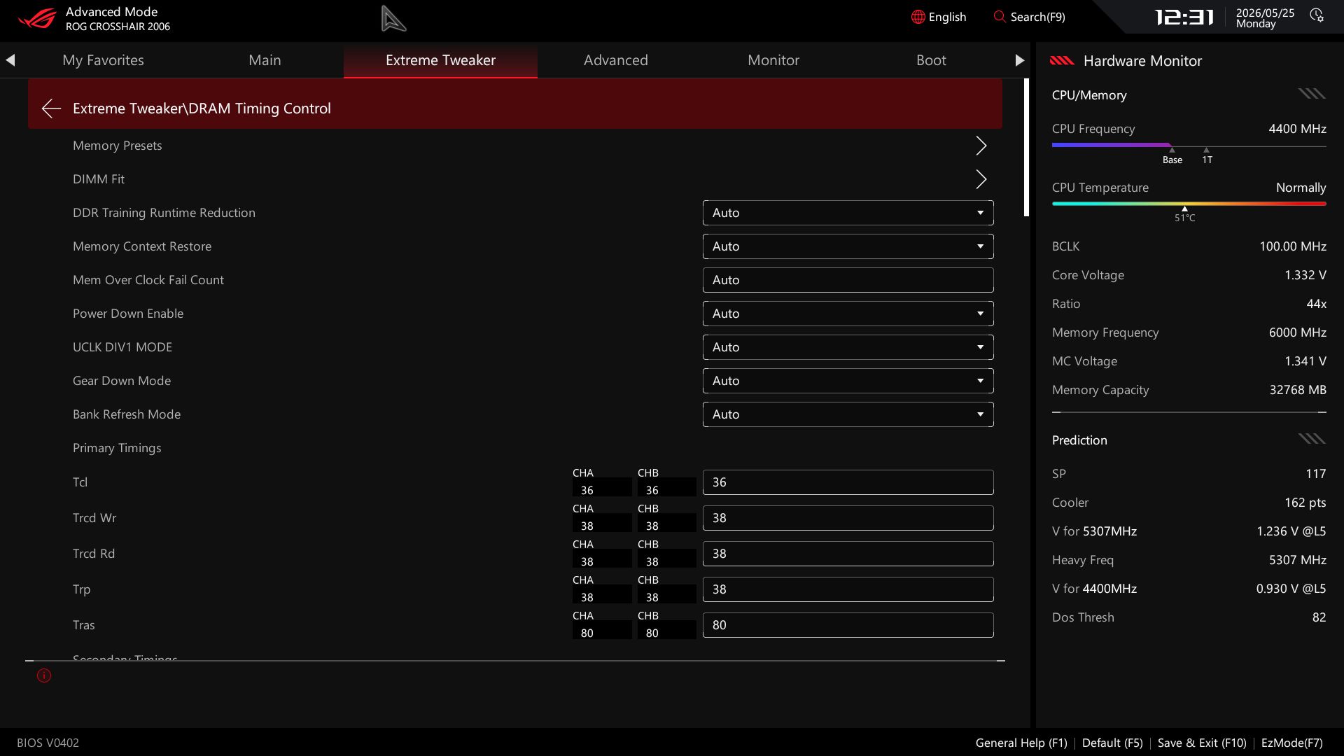
Task: Click the Trp value input field
Action: (848, 589)
